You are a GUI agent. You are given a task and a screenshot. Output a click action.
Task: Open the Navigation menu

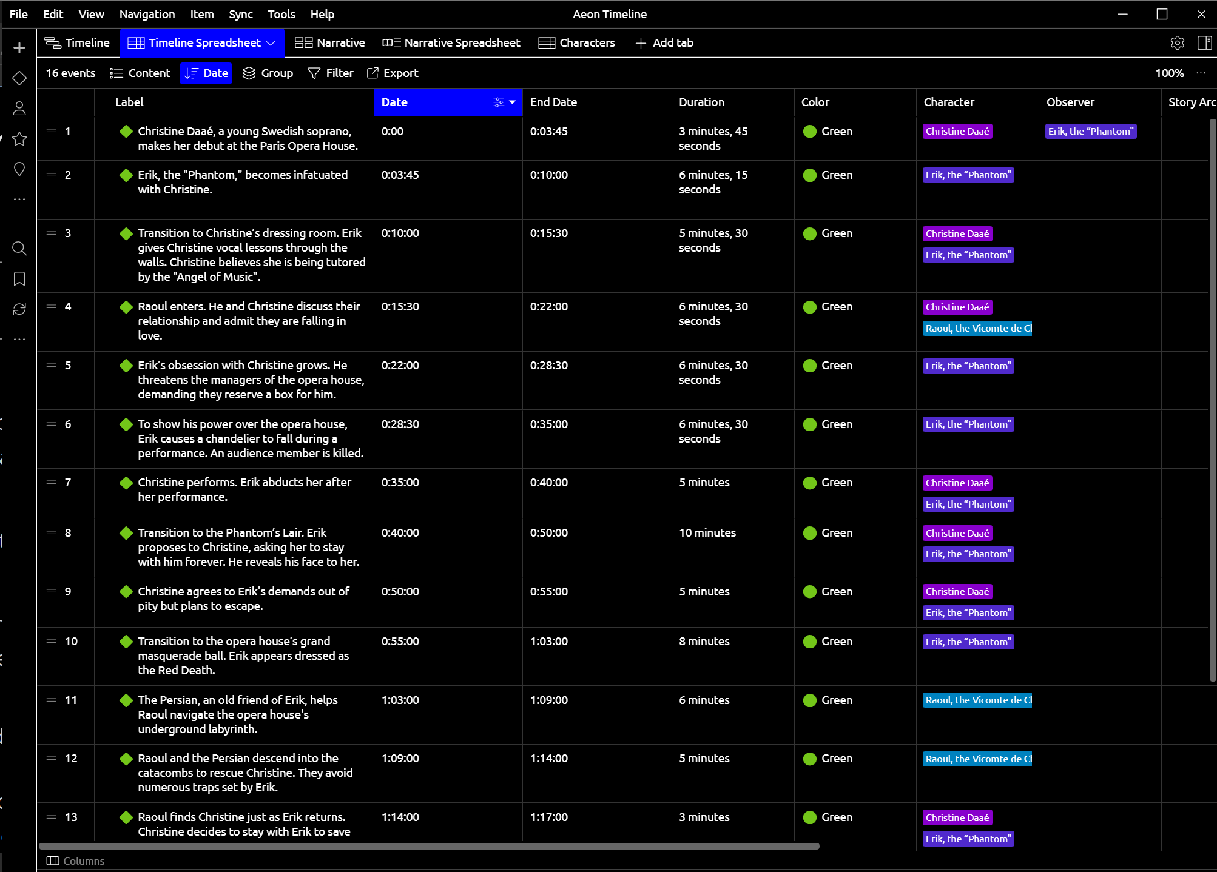click(147, 14)
